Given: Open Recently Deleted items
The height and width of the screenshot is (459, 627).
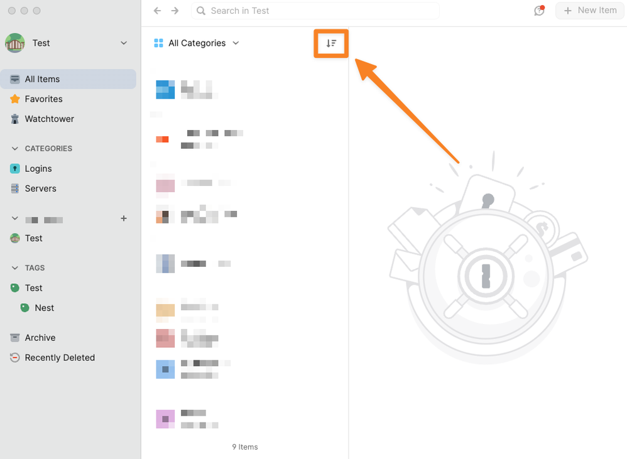Looking at the screenshot, I should [x=59, y=358].
